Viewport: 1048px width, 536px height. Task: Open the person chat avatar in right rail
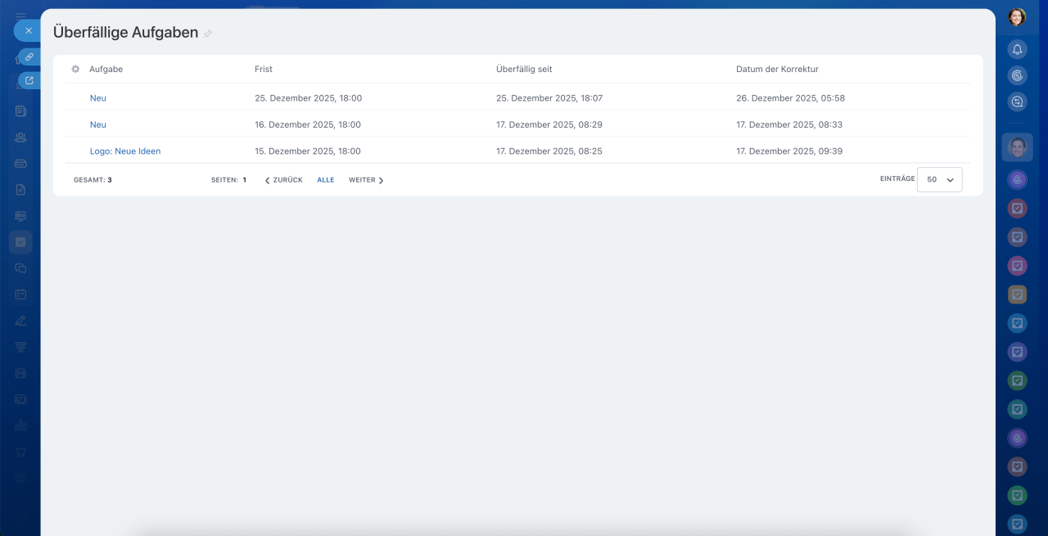click(1017, 147)
